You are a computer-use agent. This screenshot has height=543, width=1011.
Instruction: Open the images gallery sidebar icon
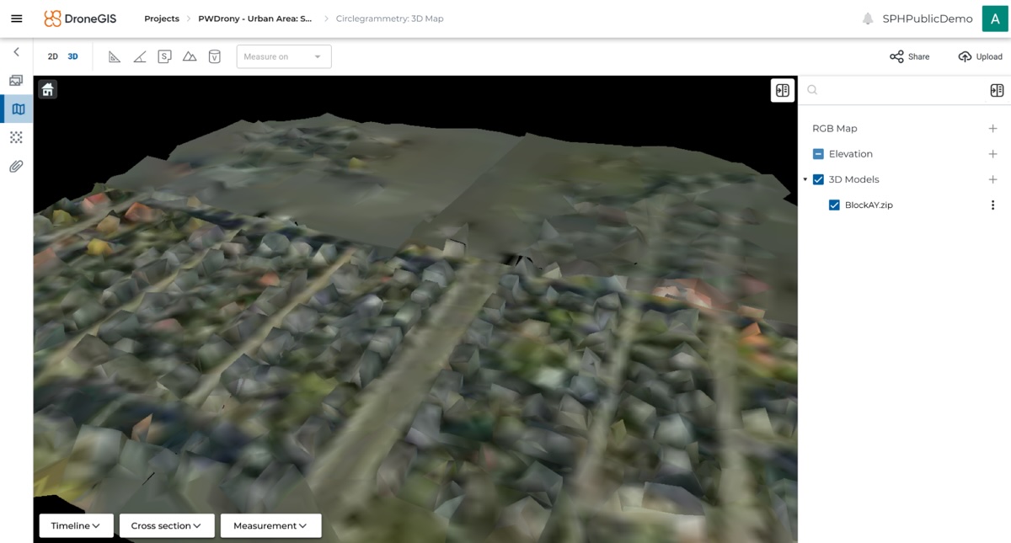click(x=16, y=81)
